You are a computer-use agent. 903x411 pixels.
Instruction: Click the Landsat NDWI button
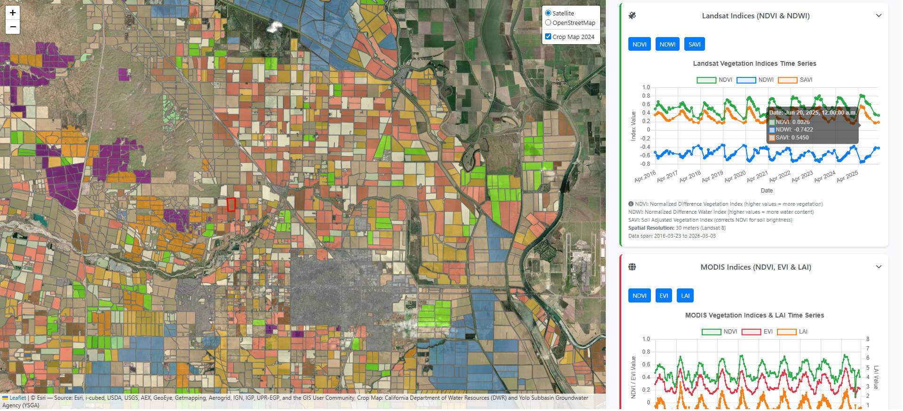pyautogui.click(x=667, y=44)
